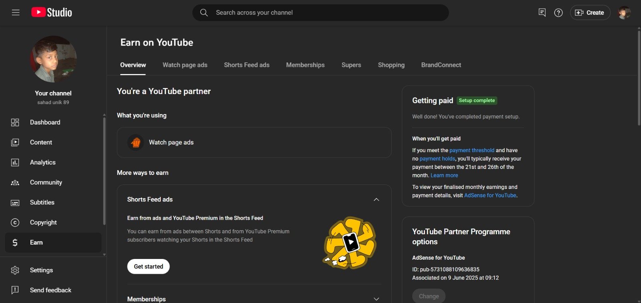641x303 pixels.
Task: Click the Earn on YouTube page title
Action: (x=157, y=42)
